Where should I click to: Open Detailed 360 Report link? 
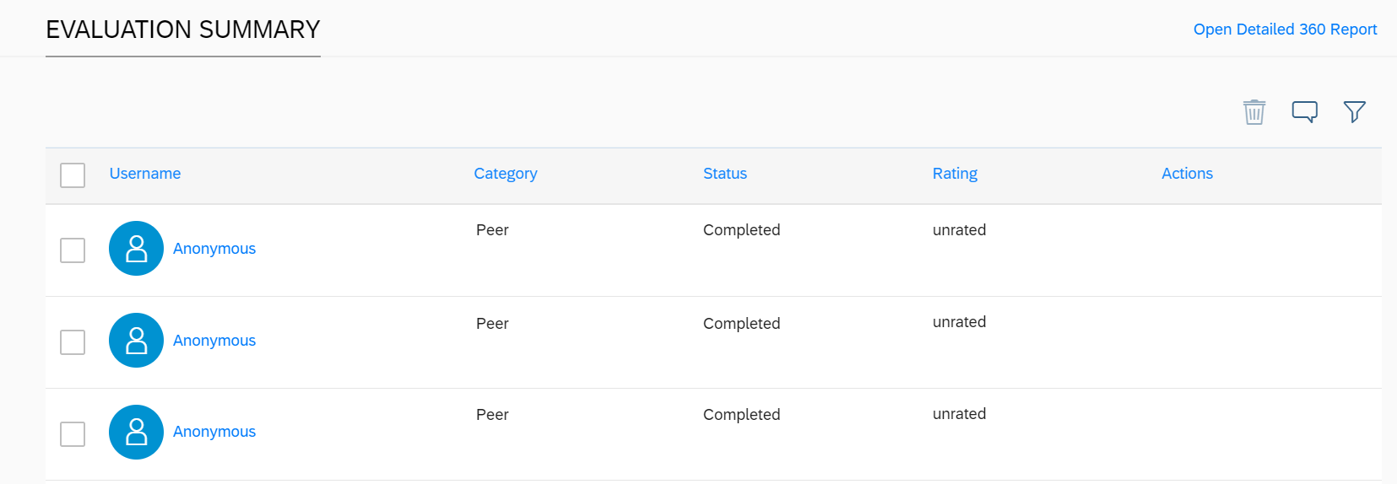point(1285,30)
